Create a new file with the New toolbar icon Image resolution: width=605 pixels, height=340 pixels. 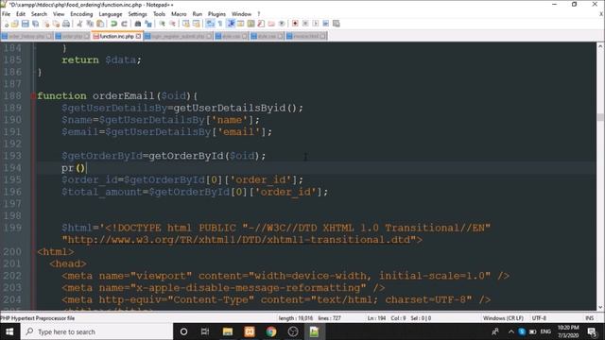click(x=7, y=24)
